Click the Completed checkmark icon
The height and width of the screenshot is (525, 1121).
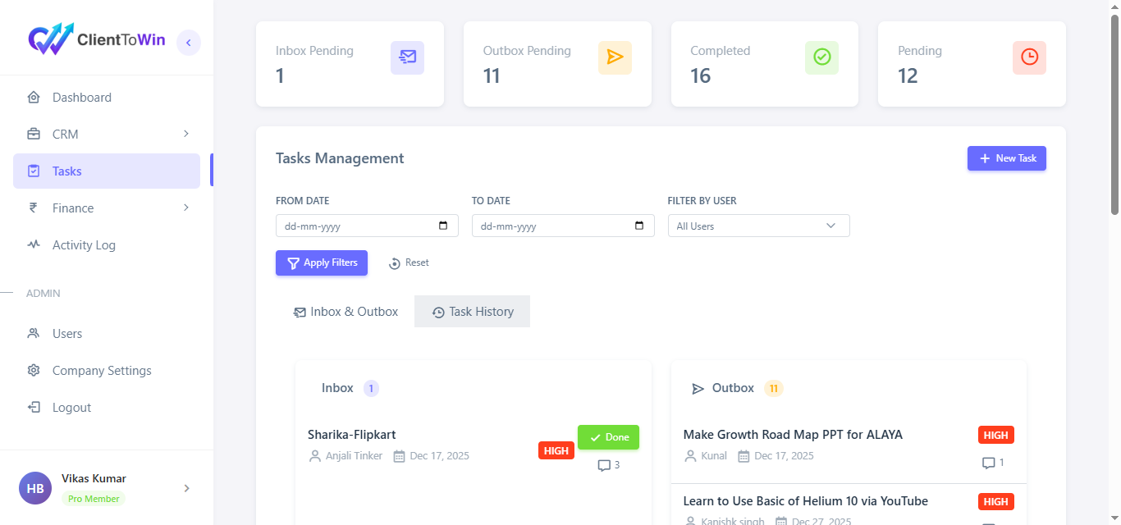[x=821, y=57]
